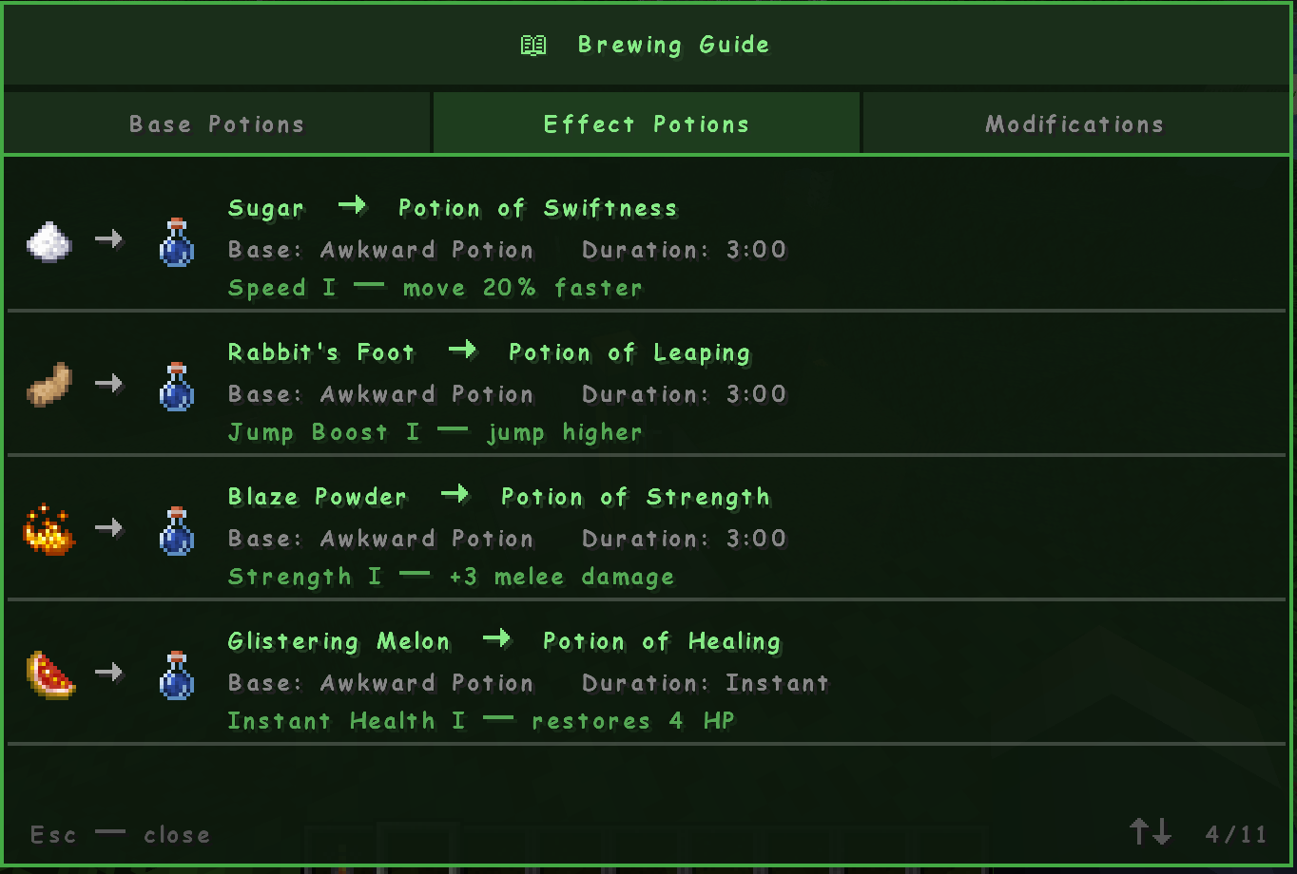Select the Potion of Swiftness bottle icon
This screenshot has height=874, width=1297.
tap(177, 241)
